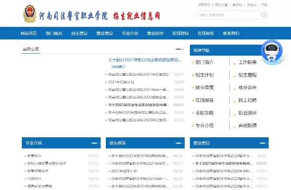This screenshot has width=291, height=190.
Task: Click the more link of 招生政策 panel
Action: pyautogui.click(x=179, y=143)
